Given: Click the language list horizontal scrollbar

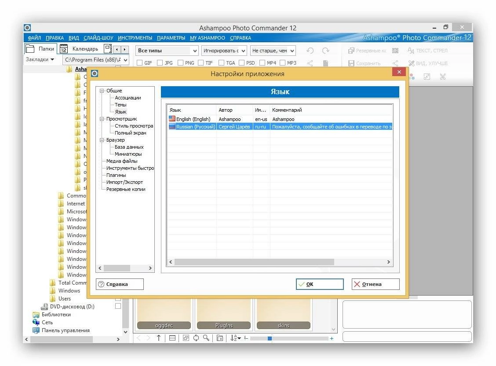Looking at the screenshot, I should coord(254,262).
